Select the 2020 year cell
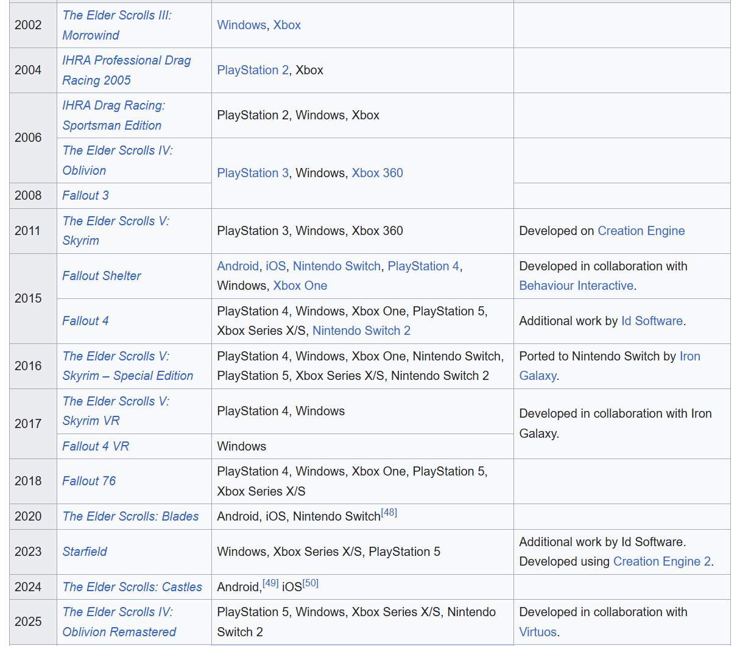This screenshot has height=646, width=737. [x=33, y=516]
